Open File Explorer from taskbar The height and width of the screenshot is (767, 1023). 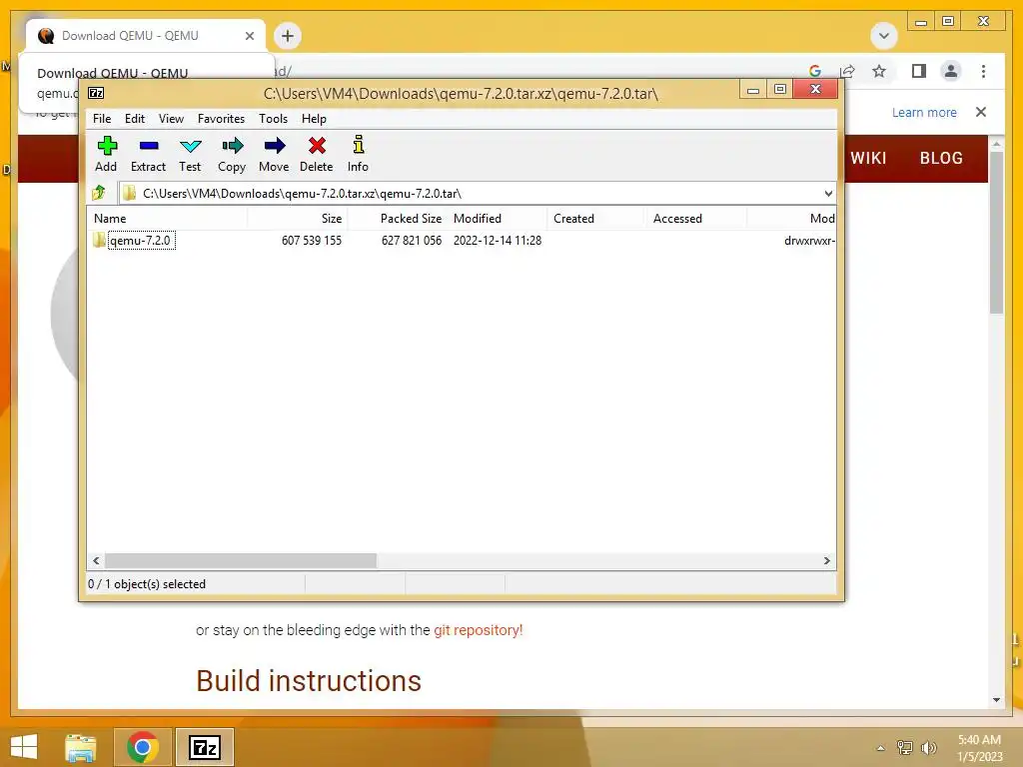pyautogui.click(x=81, y=747)
